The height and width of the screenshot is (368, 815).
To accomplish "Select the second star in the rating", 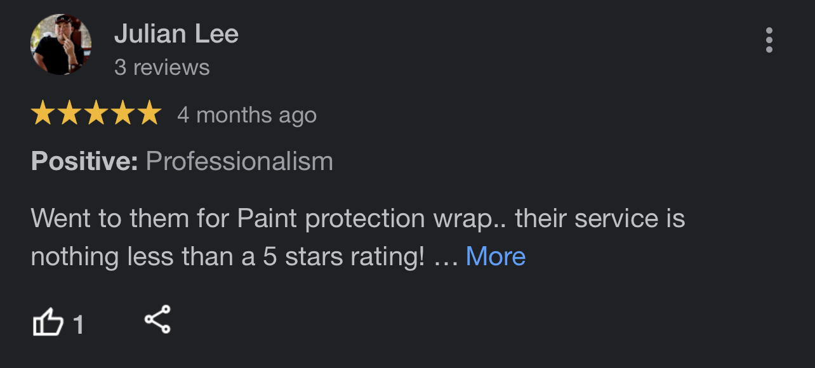I will tap(69, 113).
